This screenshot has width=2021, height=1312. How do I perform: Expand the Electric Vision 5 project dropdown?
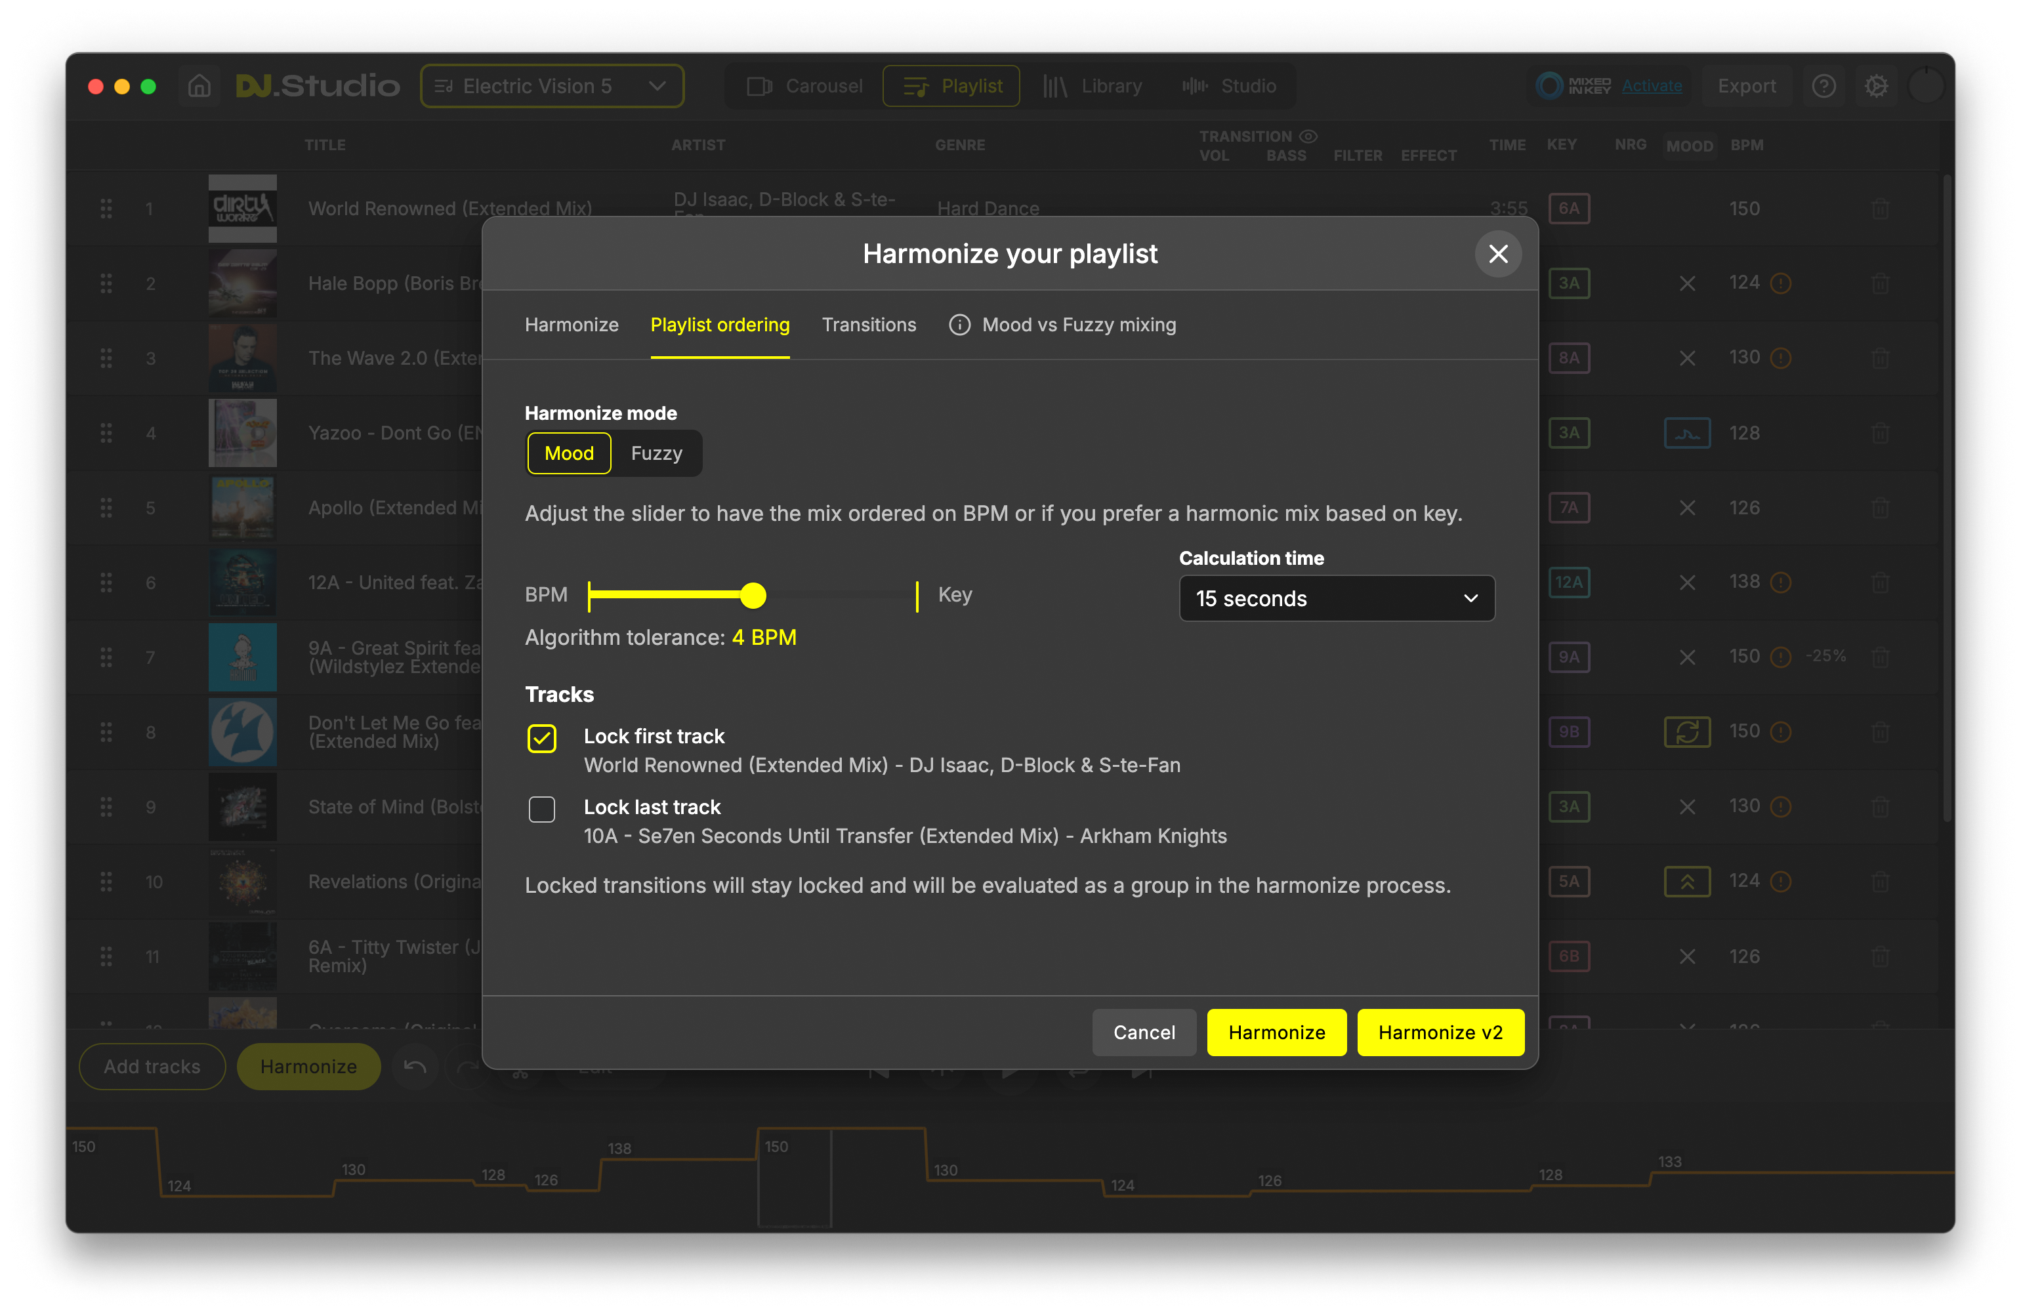click(551, 86)
